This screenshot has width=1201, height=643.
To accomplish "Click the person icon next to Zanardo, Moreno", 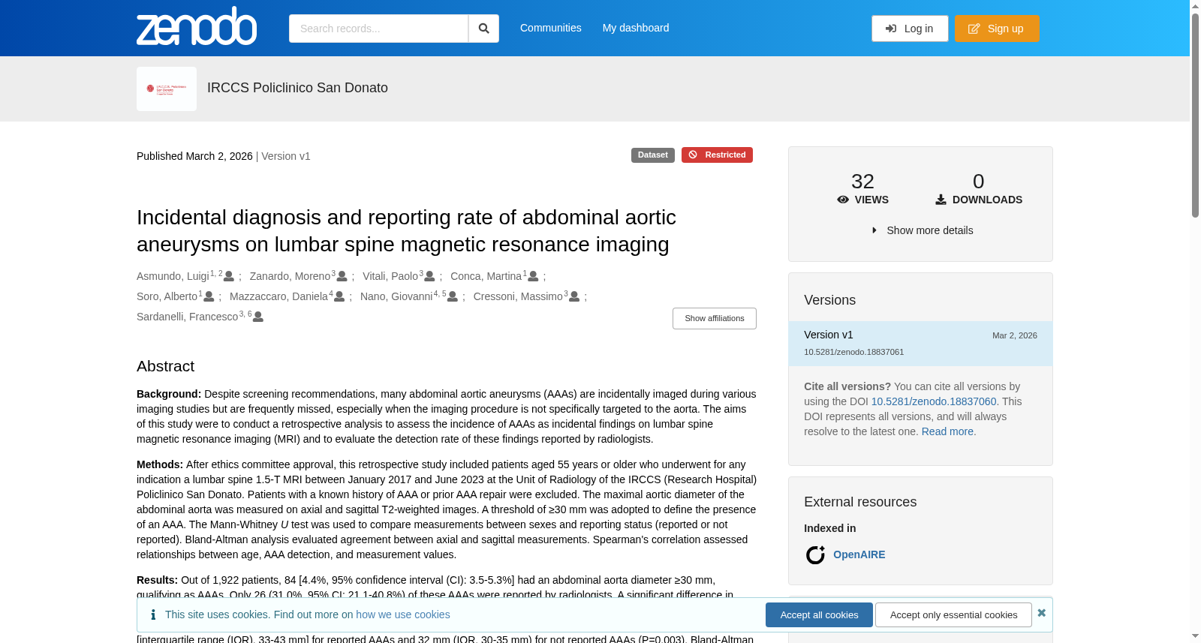I will pos(342,277).
